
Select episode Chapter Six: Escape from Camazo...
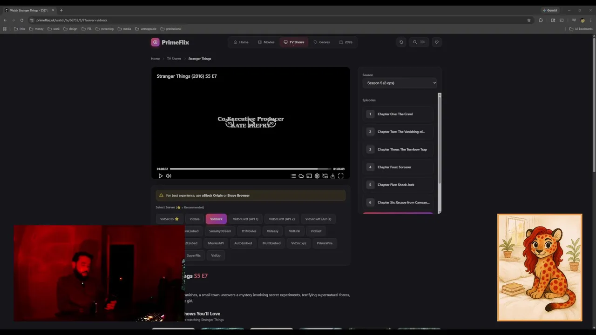[399, 202]
